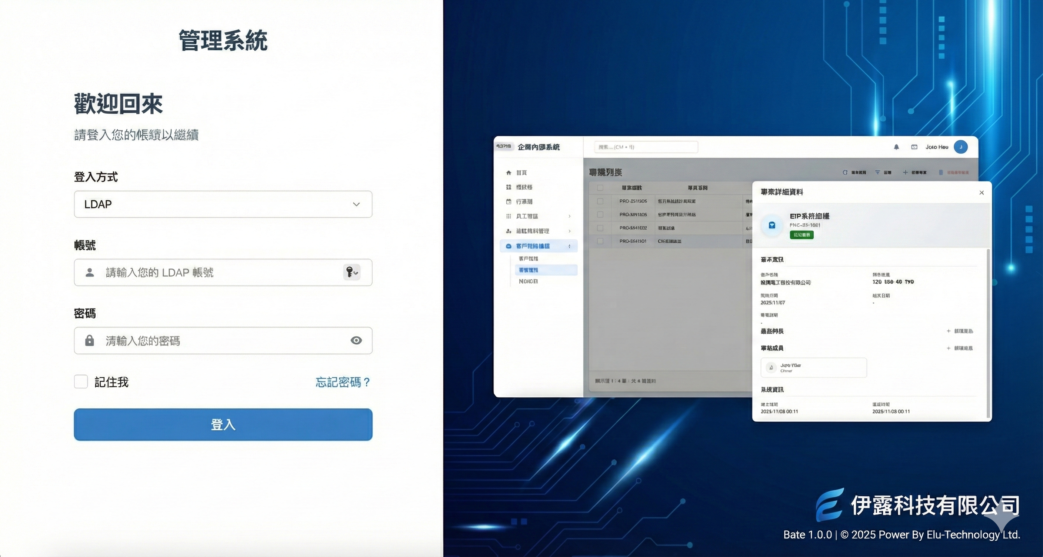
Task: Click the highlighted cloud sidebar item in preview
Action: coord(539,246)
